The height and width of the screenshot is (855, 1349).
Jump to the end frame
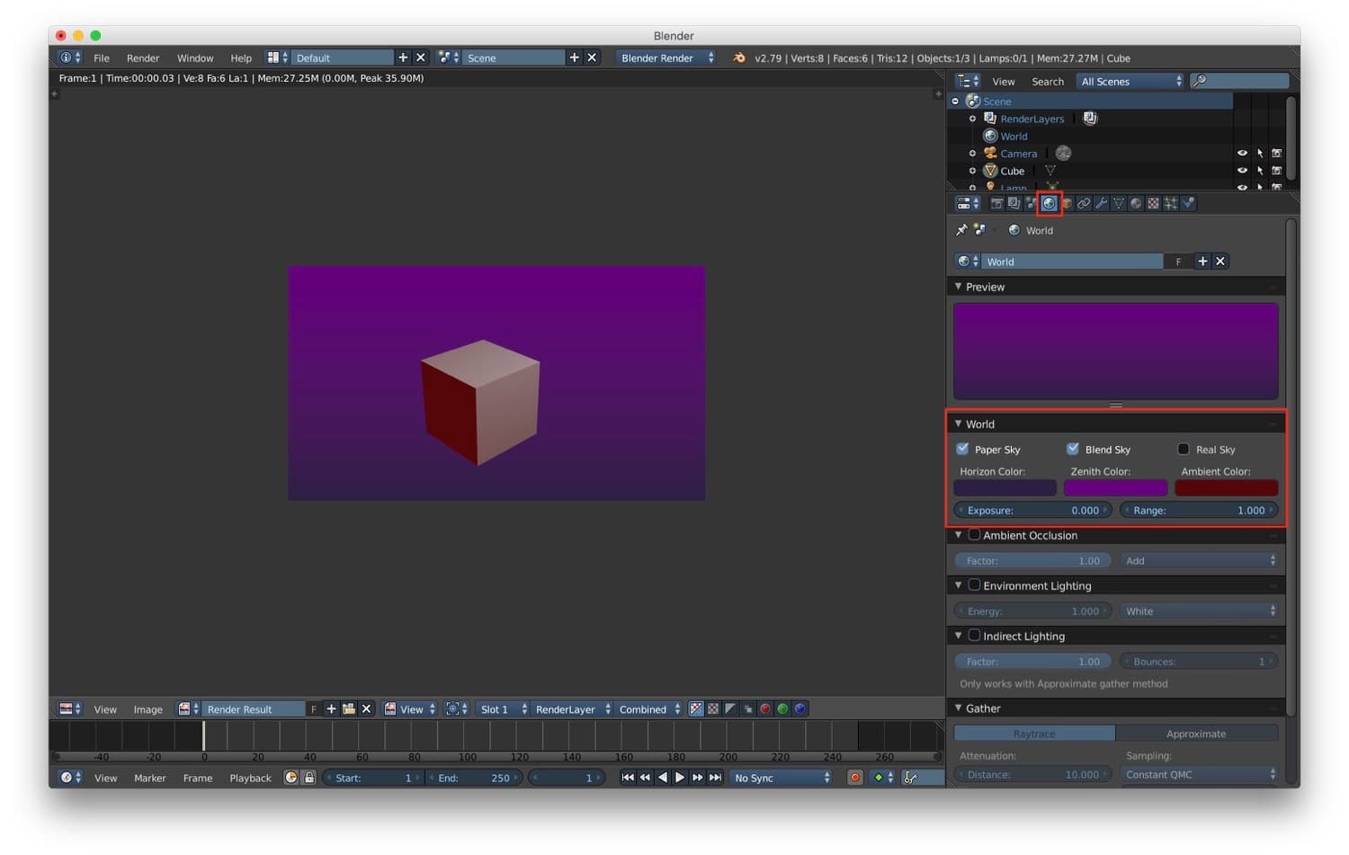pos(715,778)
